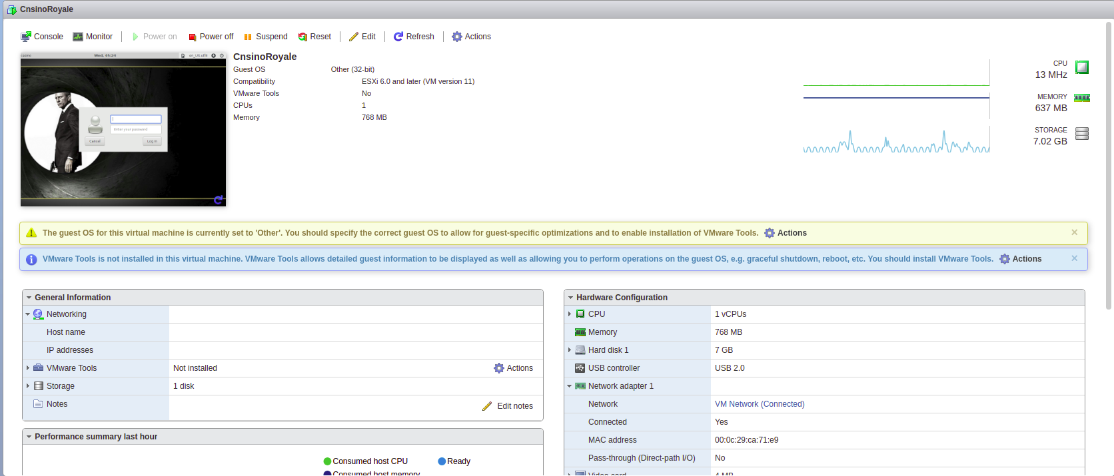The height and width of the screenshot is (476, 1114).
Task: Toggle Consumed host CPU legend
Action: click(x=365, y=461)
